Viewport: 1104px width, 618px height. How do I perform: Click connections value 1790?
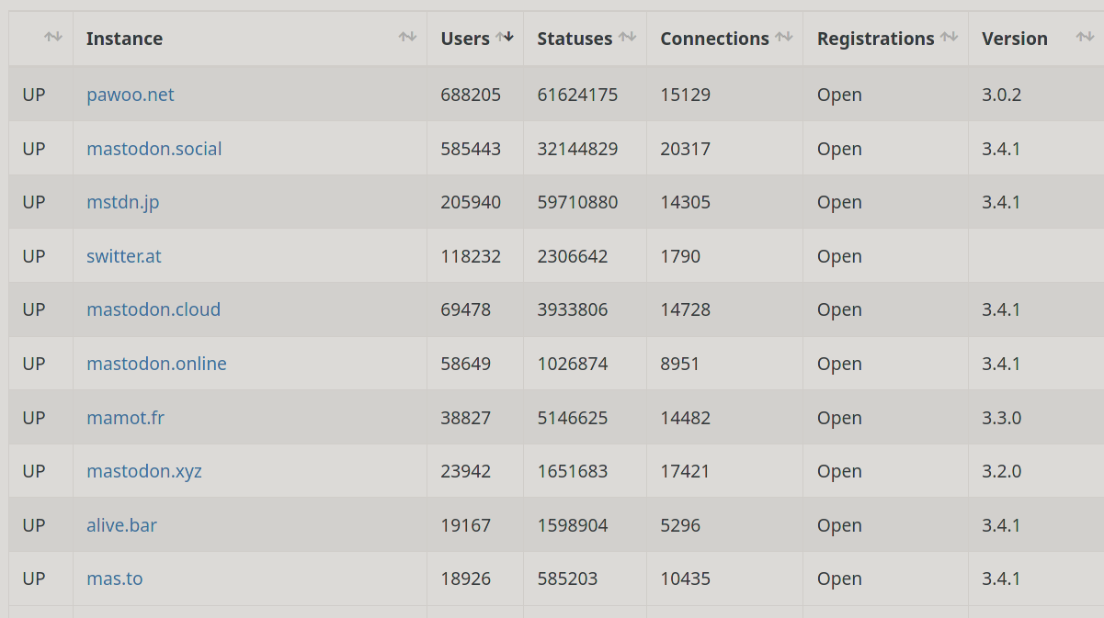click(x=680, y=256)
